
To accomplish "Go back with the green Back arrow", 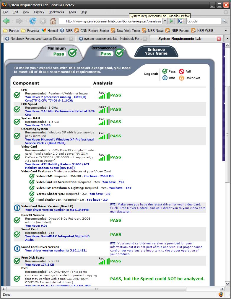I will (x=6, y=21).
